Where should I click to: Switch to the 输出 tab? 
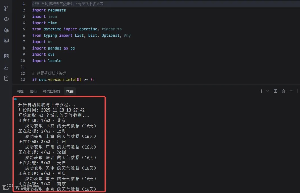33,91
